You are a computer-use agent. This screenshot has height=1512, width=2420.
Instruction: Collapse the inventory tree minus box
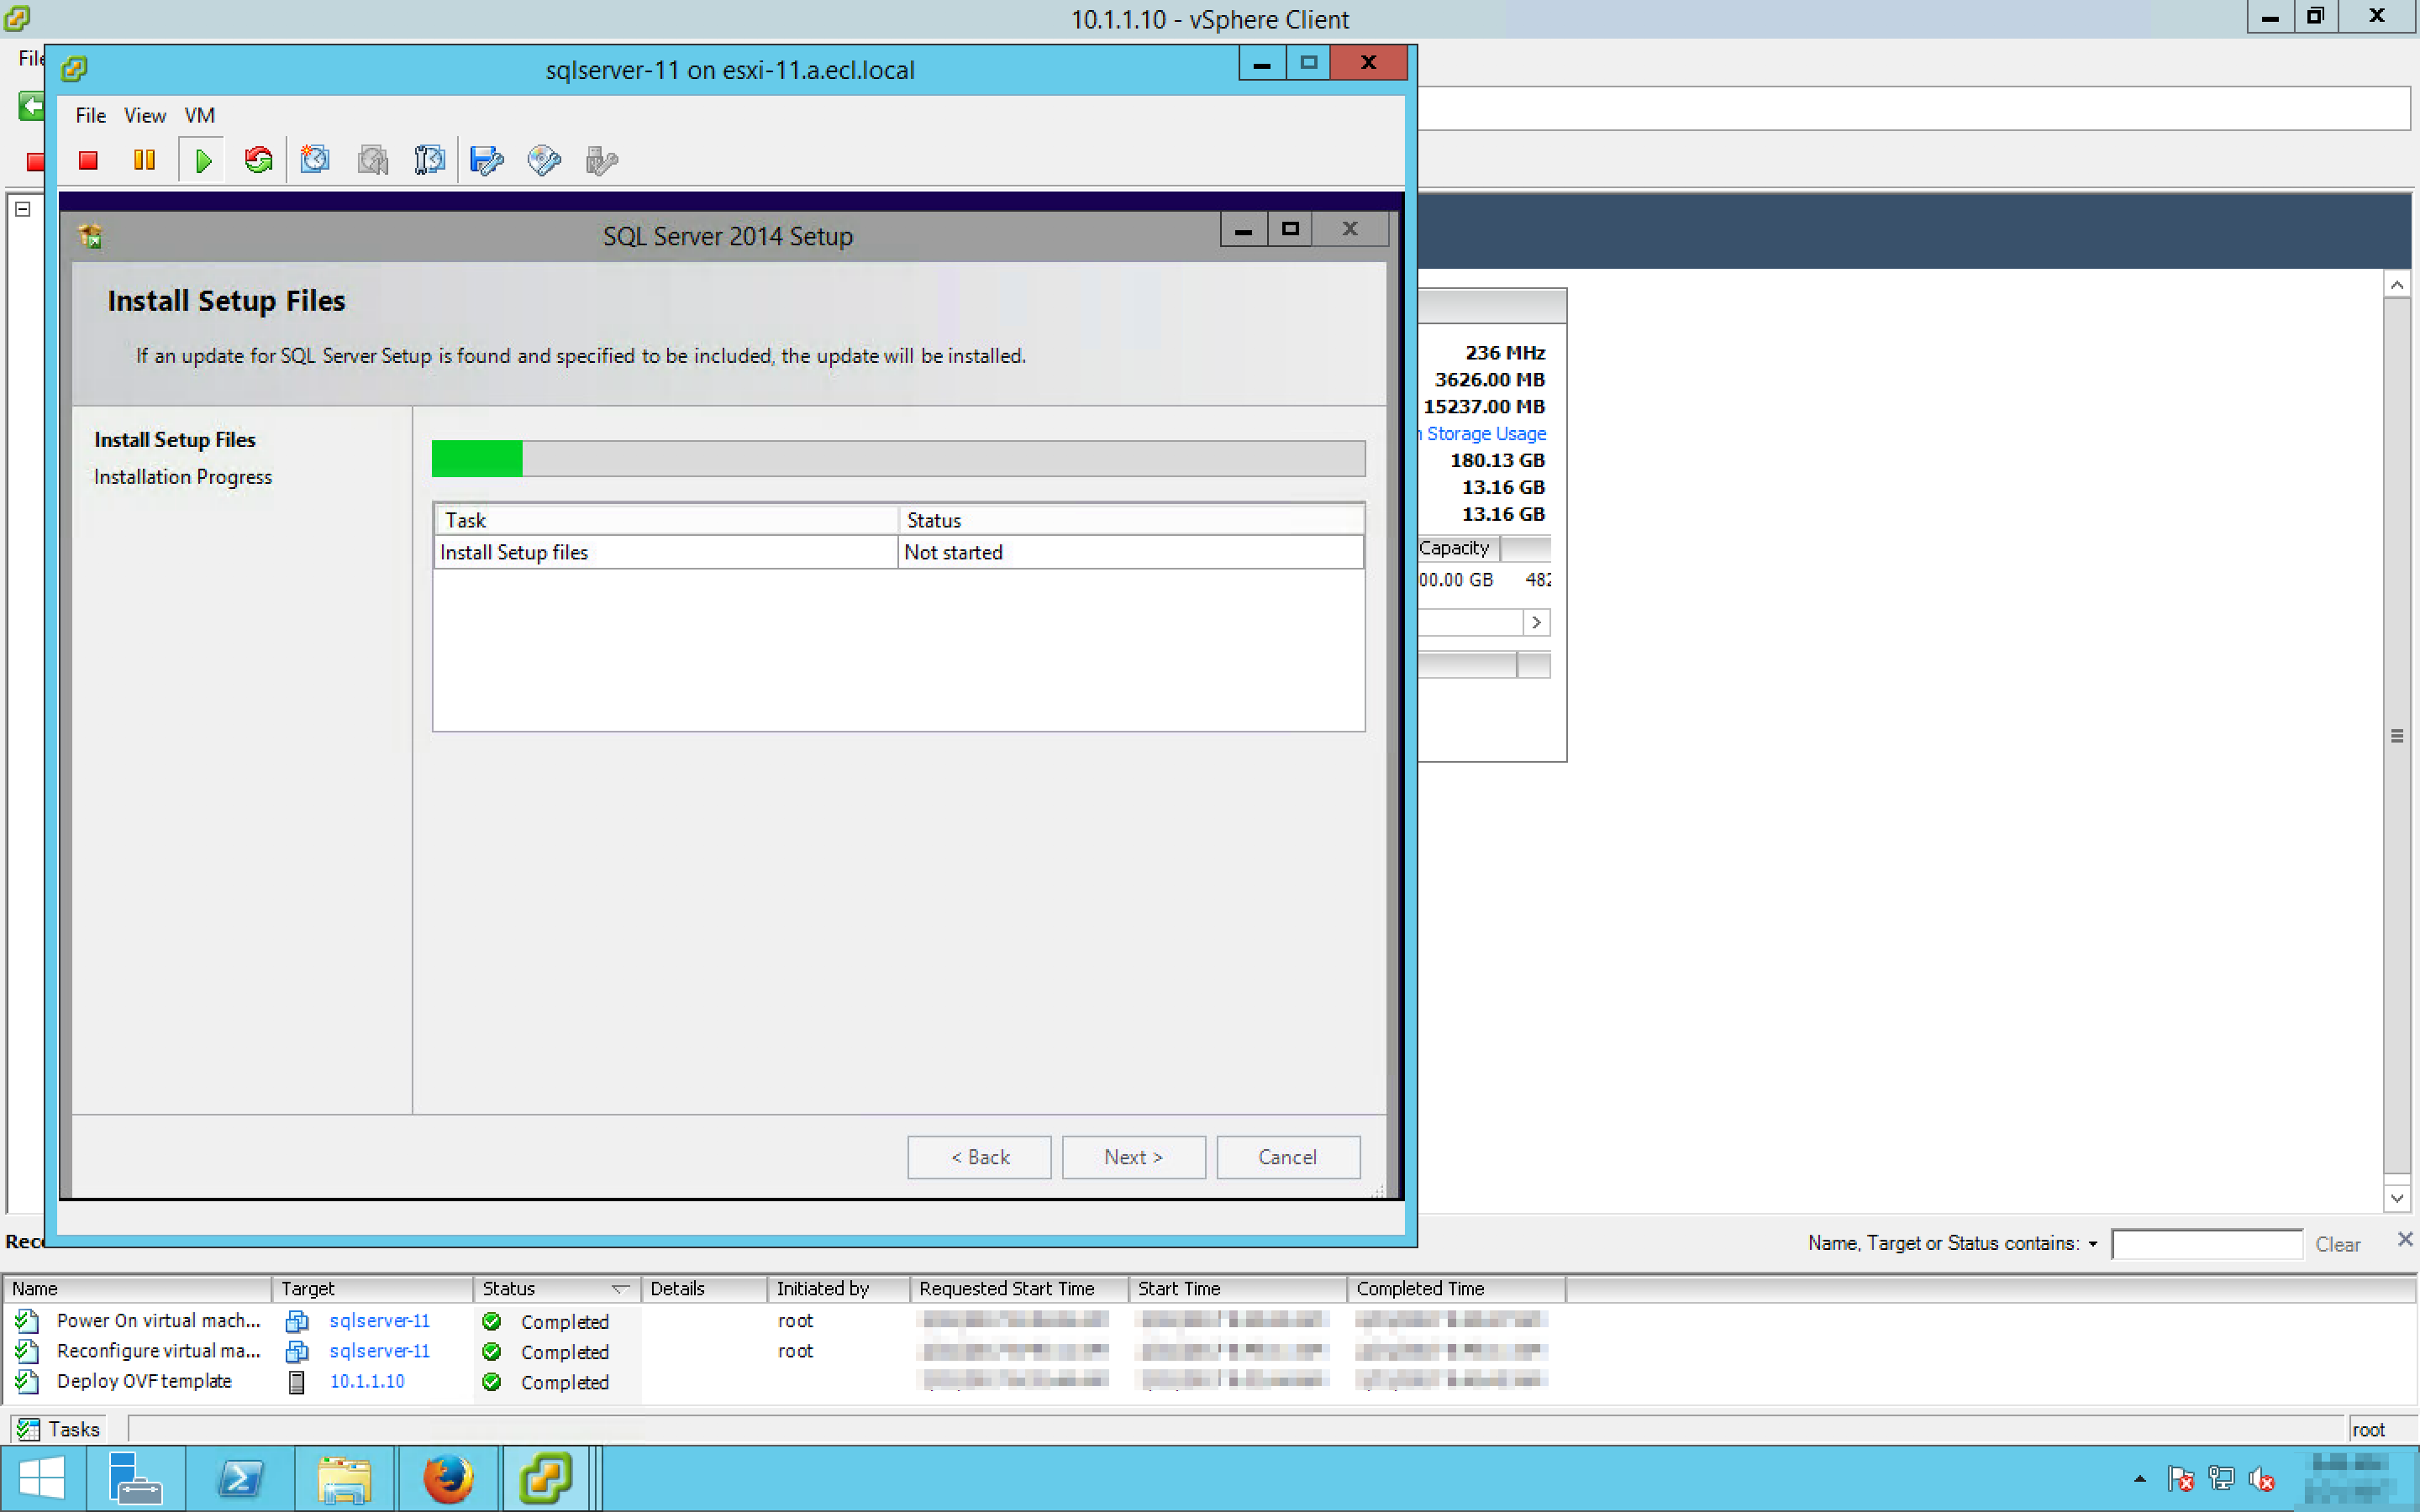click(23, 209)
